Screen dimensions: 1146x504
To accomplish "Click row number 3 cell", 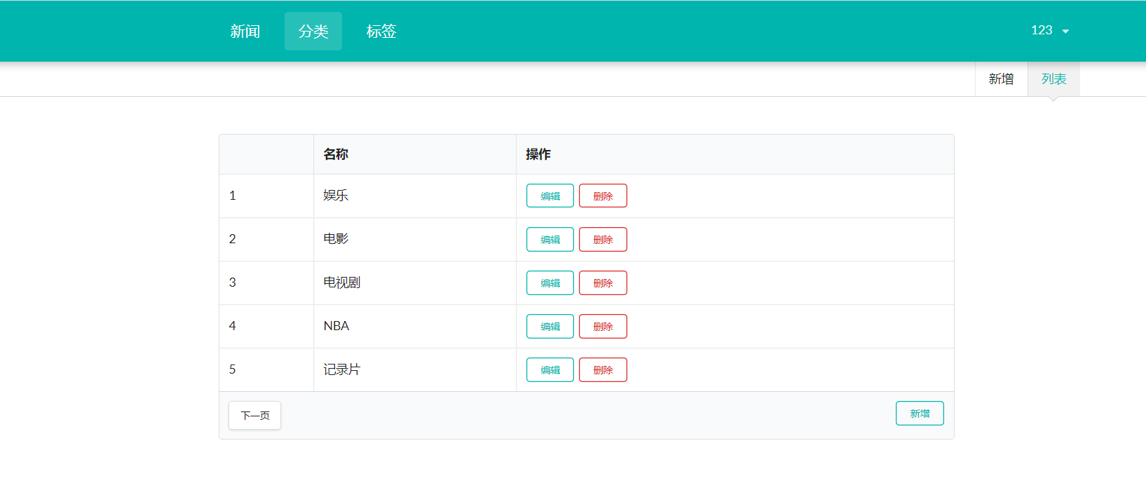I will coord(266,282).
